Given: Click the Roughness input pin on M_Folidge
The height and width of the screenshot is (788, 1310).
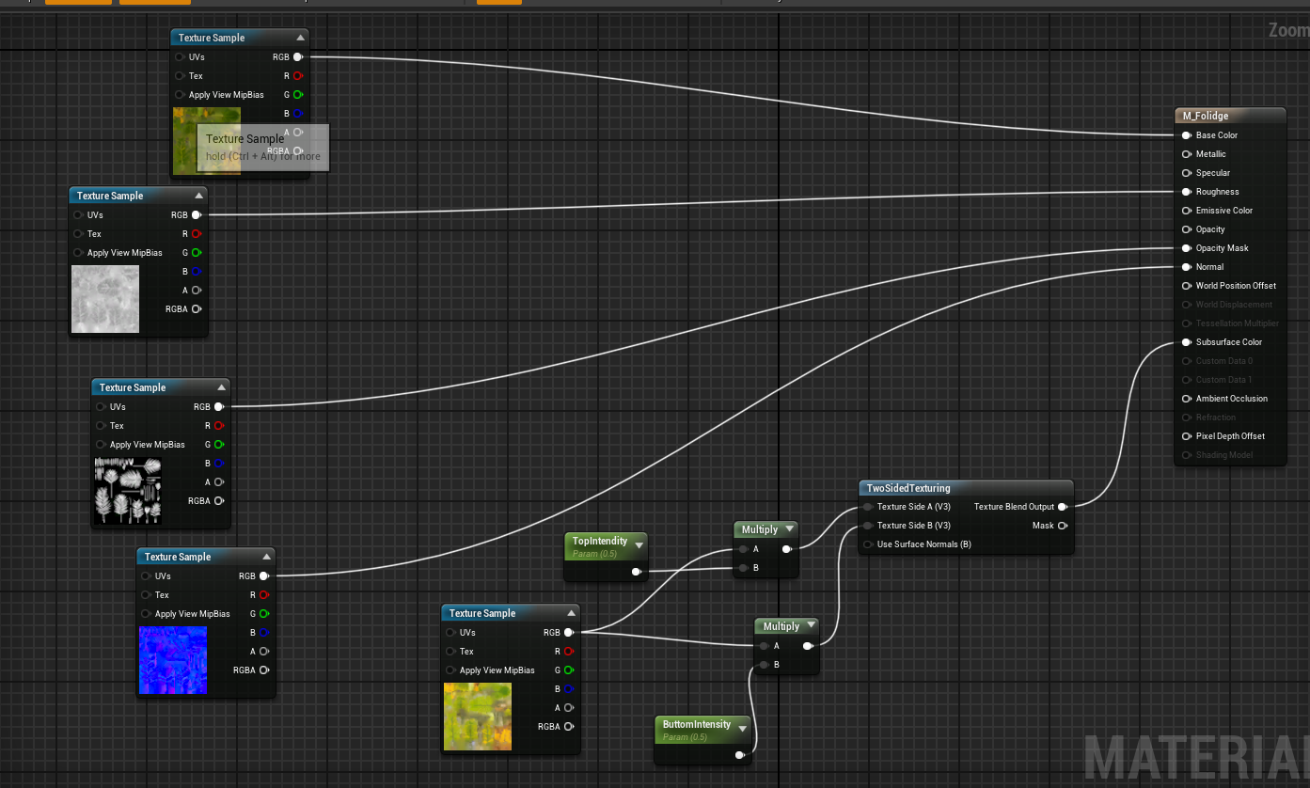Looking at the screenshot, I should point(1187,191).
